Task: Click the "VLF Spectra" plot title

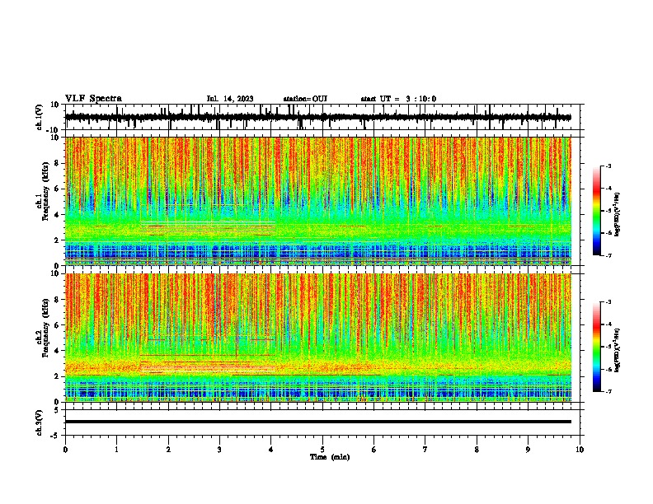Action: tap(93, 99)
